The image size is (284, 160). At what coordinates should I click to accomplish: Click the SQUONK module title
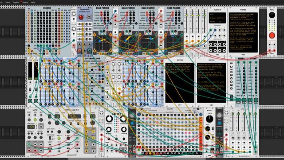pyautogui.click(x=47, y=8)
